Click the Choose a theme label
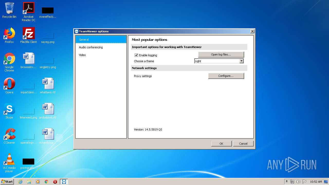329x185 pixels. coord(144,61)
